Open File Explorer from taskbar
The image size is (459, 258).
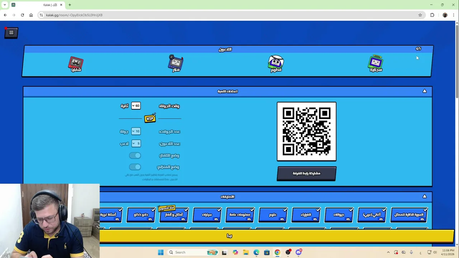coord(246,252)
